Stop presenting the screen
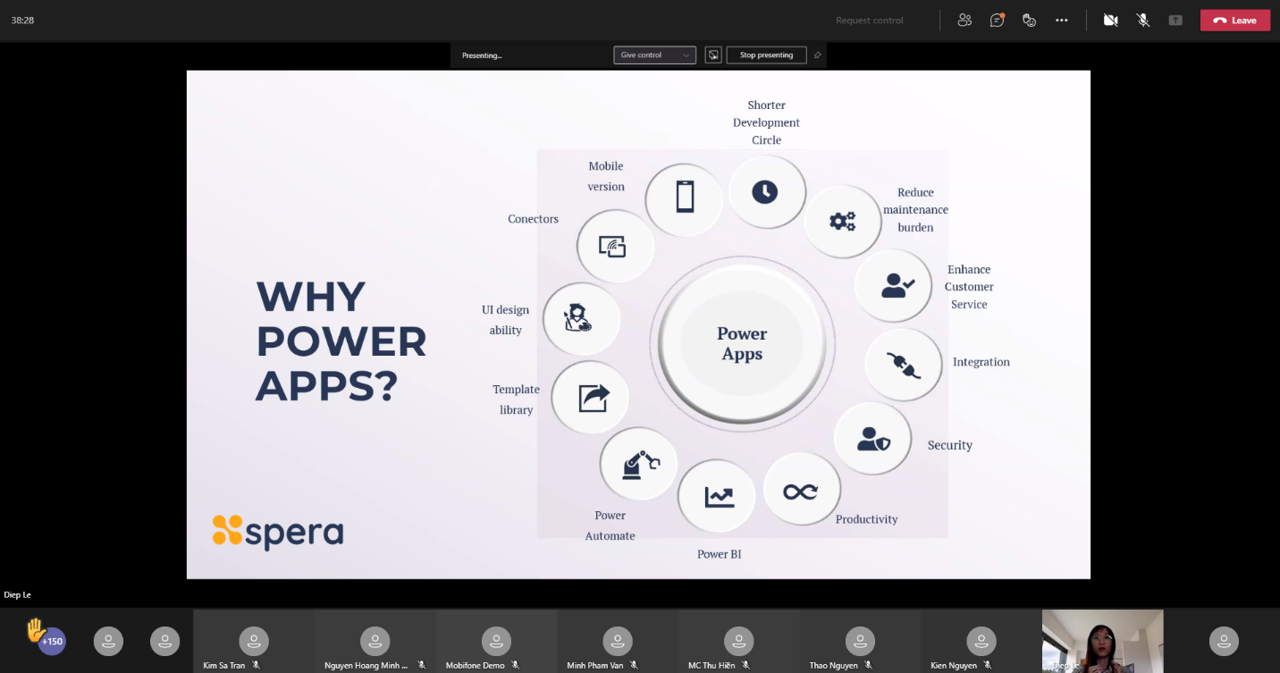 (767, 55)
